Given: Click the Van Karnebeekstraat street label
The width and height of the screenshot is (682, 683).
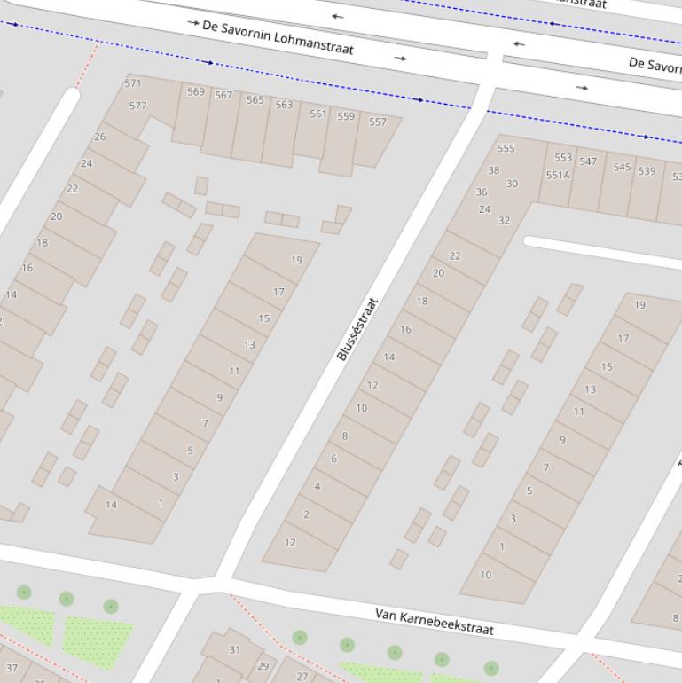Looking at the screenshot, I should pyautogui.click(x=434, y=621).
